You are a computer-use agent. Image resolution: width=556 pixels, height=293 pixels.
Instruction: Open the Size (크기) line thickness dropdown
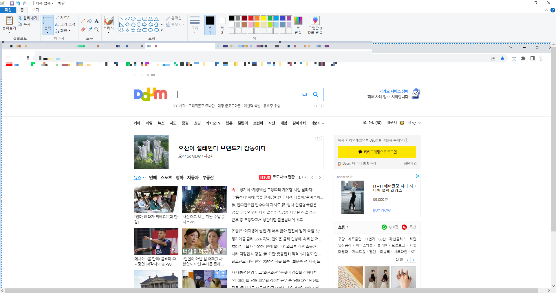pos(195,25)
